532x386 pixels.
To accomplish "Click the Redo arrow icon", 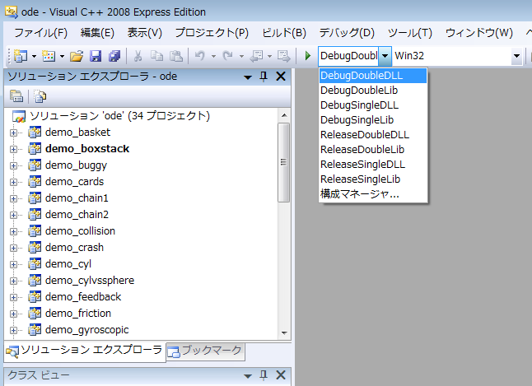I will 228,56.
